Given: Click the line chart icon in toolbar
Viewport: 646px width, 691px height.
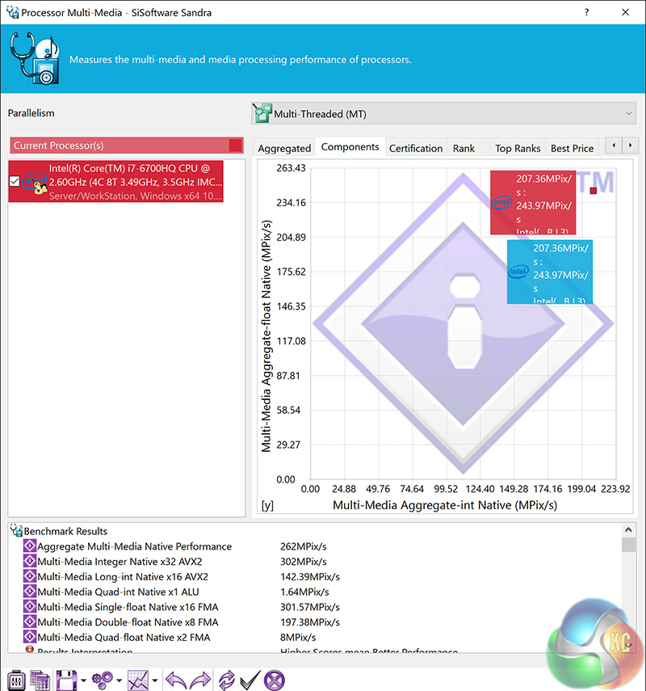Looking at the screenshot, I should (138, 680).
